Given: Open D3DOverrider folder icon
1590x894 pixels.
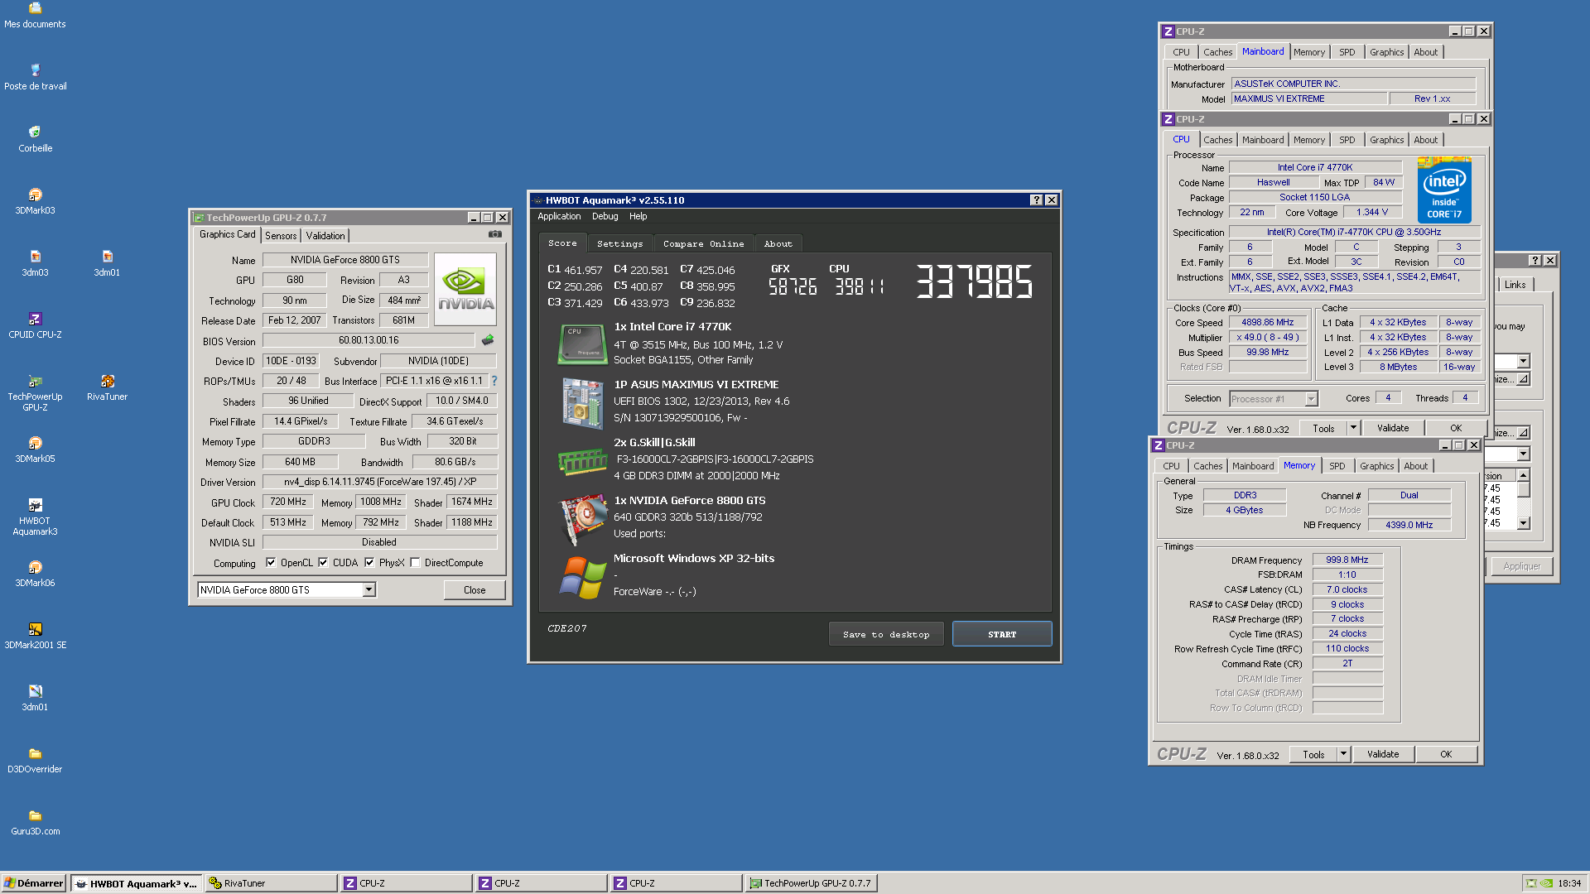Looking at the screenshot, I should [35, 760].
